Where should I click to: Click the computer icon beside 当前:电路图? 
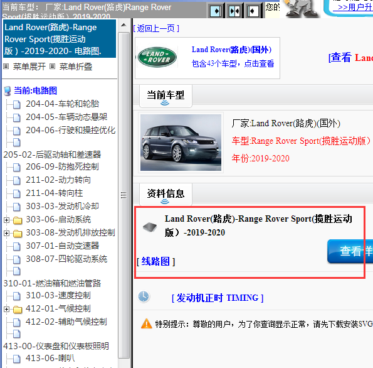[x=8, y=91]
